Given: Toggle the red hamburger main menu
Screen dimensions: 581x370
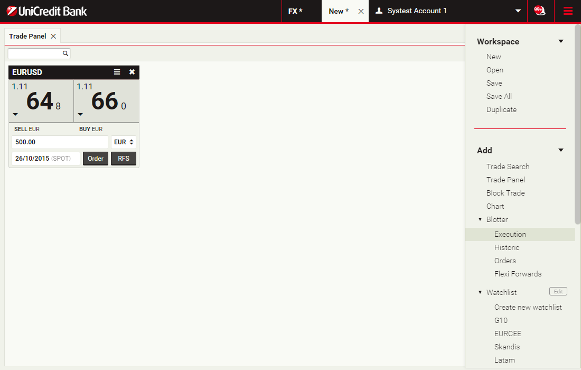Looking at the screenshot, I should coord(568,11).
